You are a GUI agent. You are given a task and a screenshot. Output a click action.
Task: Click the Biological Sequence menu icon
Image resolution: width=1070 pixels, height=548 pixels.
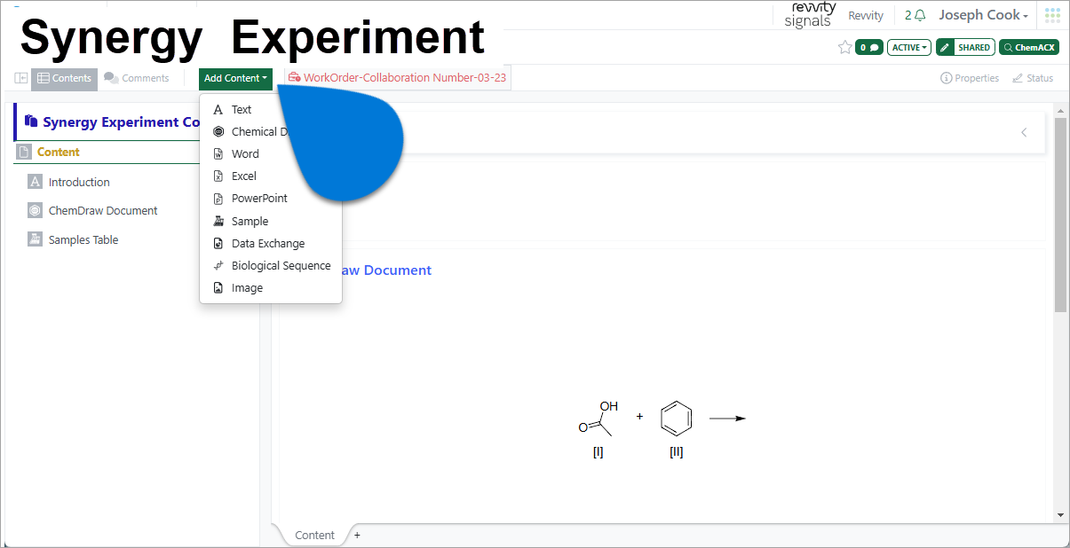(218, 266)
